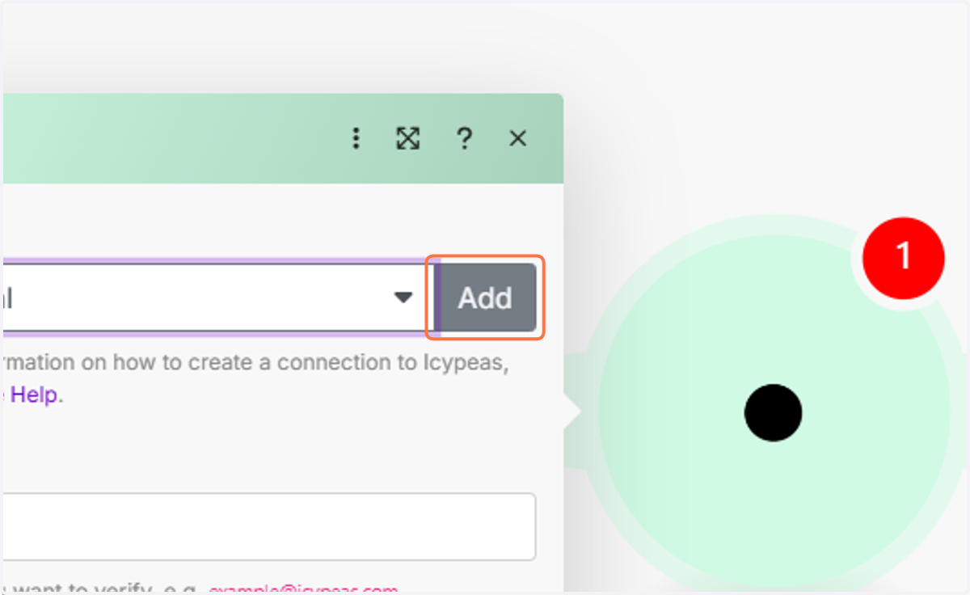Open the three-dot options menu in panel header
Image resolution: width=970 pixels, height=595 pixels.
(x=356, y=139)
